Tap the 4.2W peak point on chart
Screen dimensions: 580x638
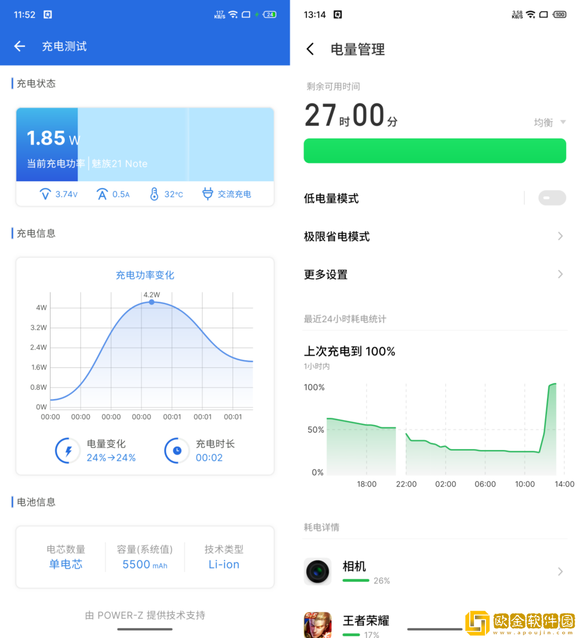151,302
